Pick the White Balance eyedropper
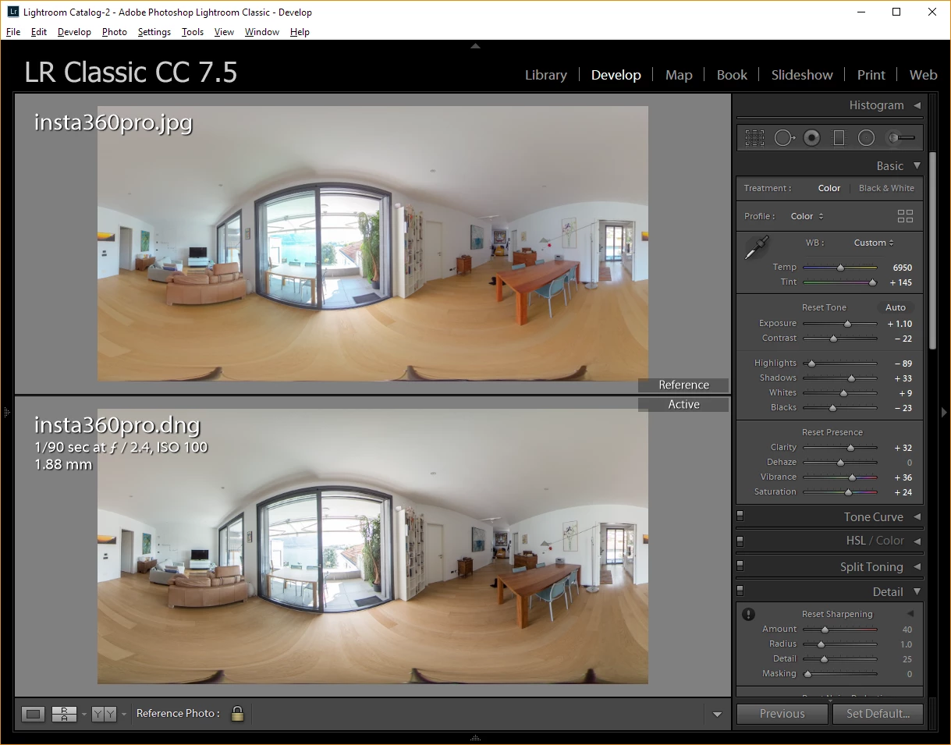Screen dimensions: 951x745 (x=756, y=248)
